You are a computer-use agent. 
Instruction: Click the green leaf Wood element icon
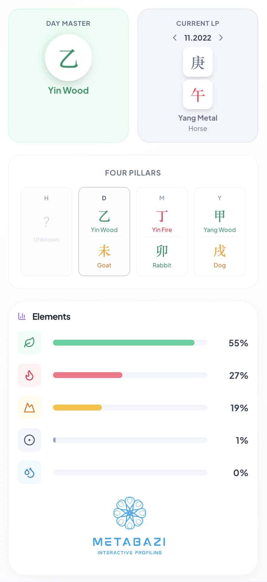29,343
